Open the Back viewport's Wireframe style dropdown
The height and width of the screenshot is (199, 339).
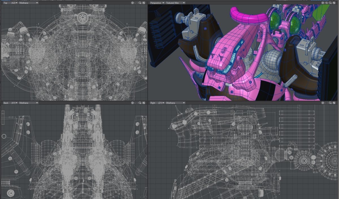29,103
